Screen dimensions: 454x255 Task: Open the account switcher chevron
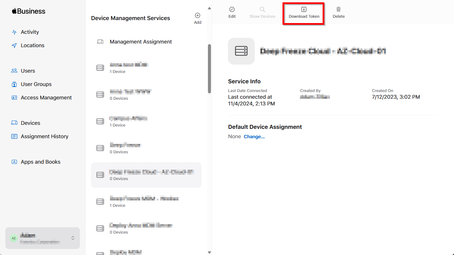click(73, 238)
